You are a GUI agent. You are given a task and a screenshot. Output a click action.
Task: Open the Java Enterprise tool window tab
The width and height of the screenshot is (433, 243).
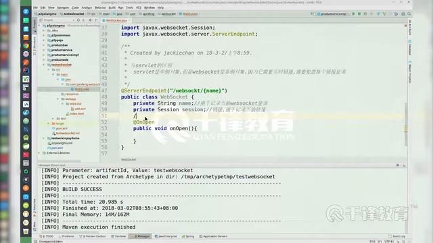point(166,236)
